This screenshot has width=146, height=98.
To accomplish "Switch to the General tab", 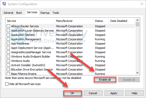I will (8, 13).
